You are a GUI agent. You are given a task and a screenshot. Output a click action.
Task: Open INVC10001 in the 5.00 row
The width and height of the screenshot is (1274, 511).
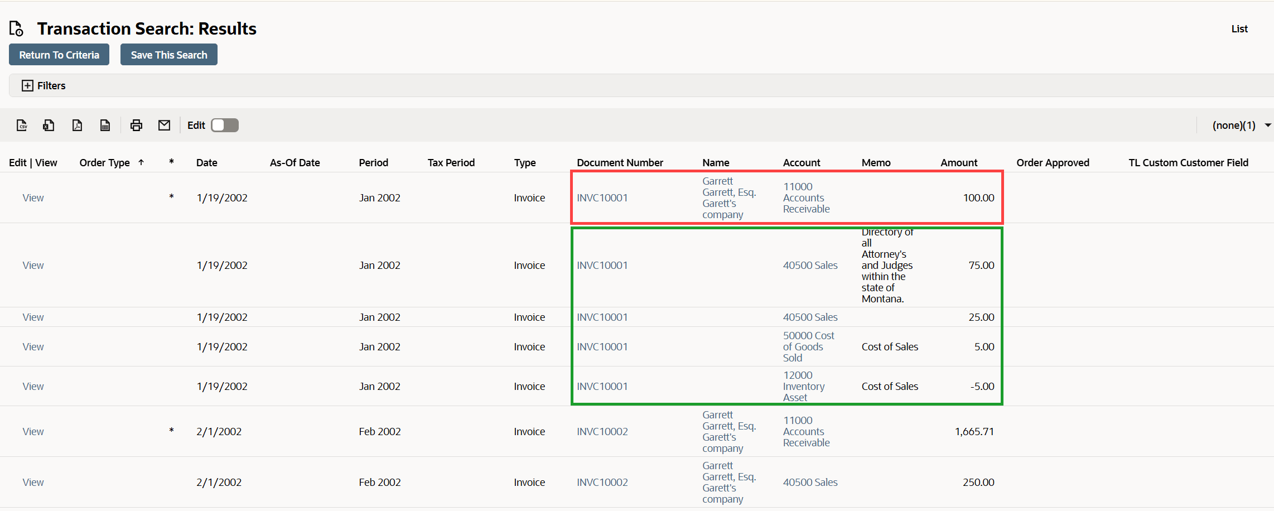[x=602, y=347]
